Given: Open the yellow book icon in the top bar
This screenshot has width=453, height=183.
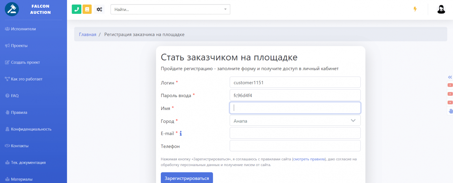Looking at the screenshot, I should 87,9.
